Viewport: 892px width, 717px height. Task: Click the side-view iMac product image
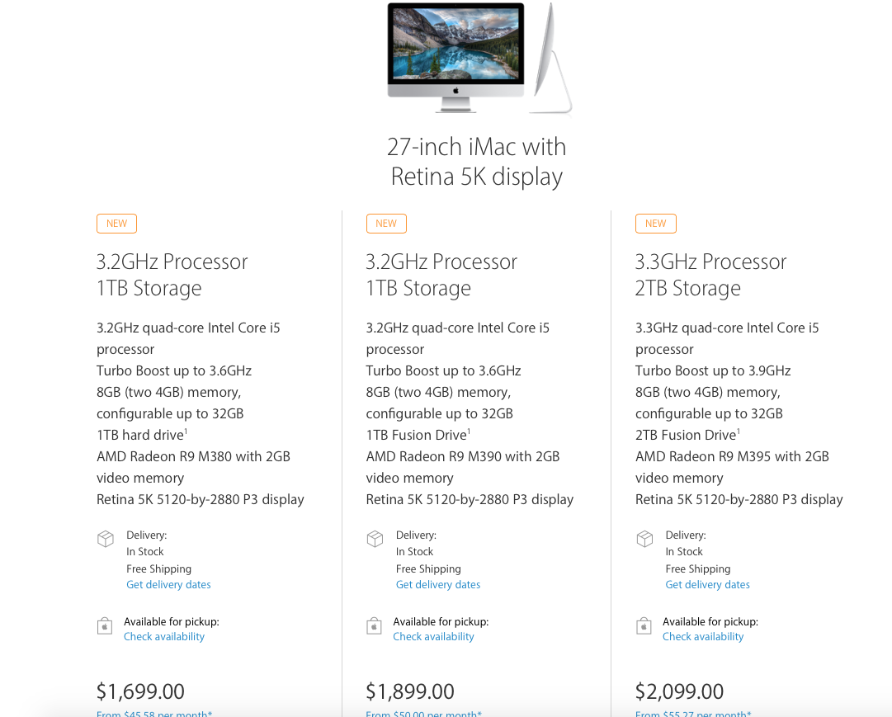[x=551, y=58]
